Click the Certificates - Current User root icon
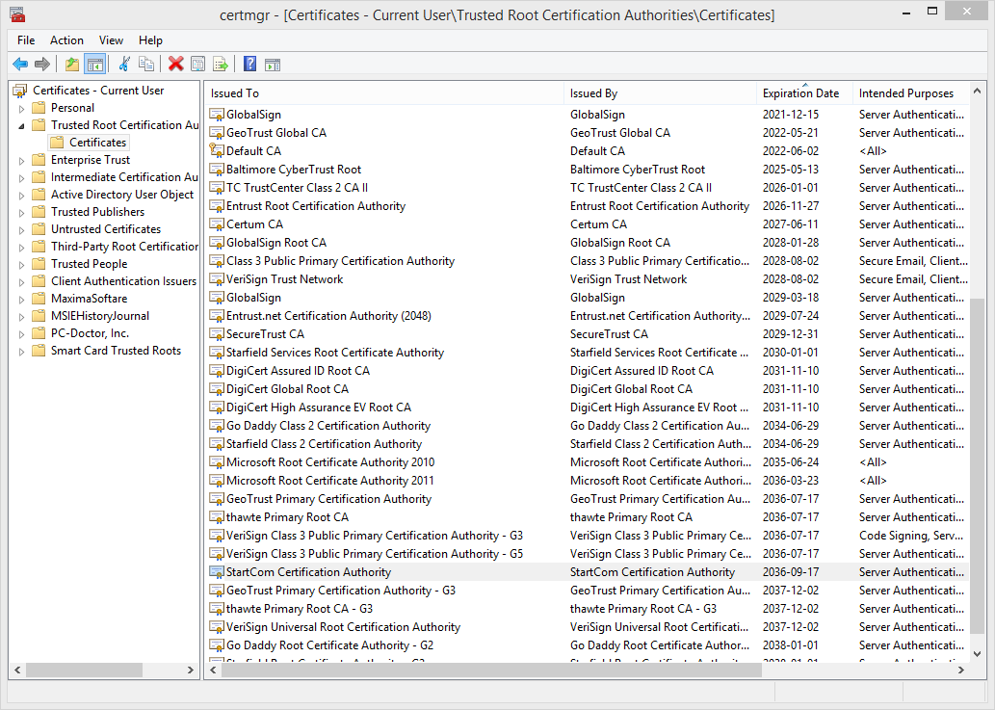 tap(20, 91)
